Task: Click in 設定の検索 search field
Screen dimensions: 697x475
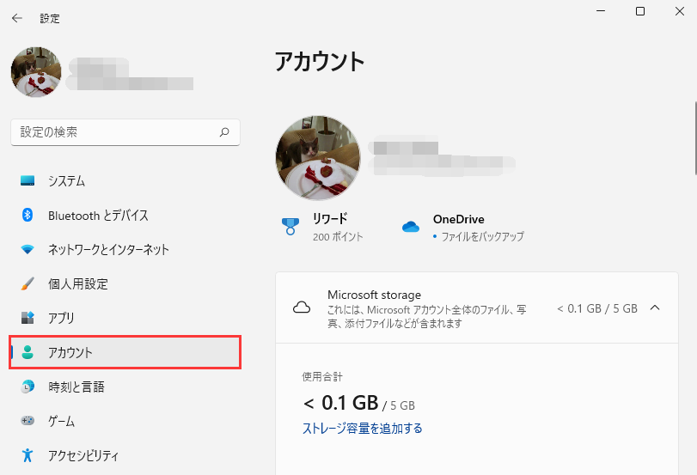Action: [x=125, y=132]
